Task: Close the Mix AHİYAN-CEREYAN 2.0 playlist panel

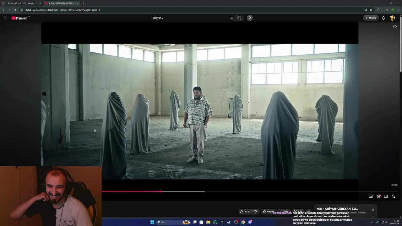Action: [373, 210]
